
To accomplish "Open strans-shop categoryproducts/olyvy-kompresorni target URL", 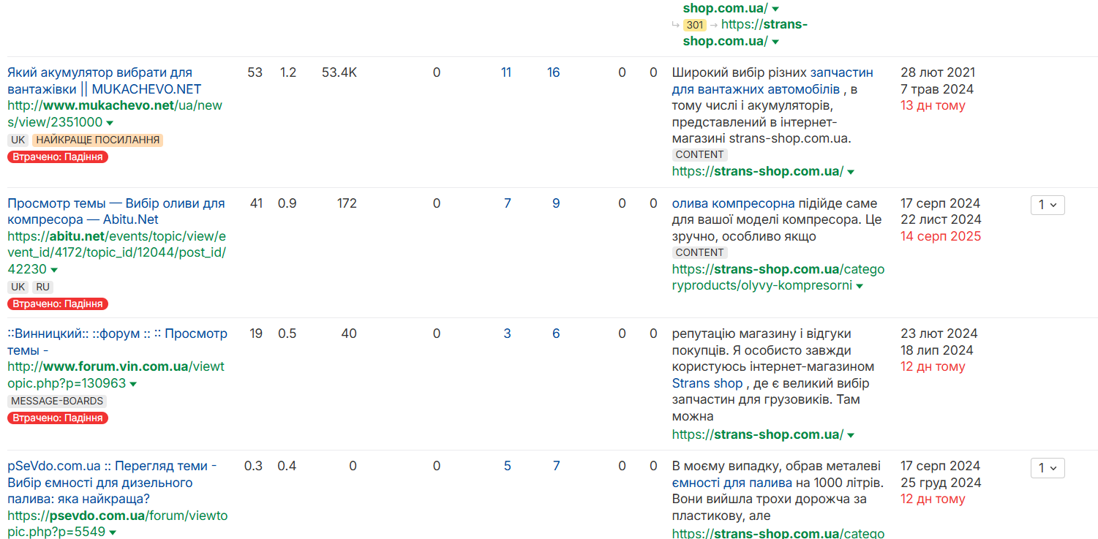I will [778, 277].
